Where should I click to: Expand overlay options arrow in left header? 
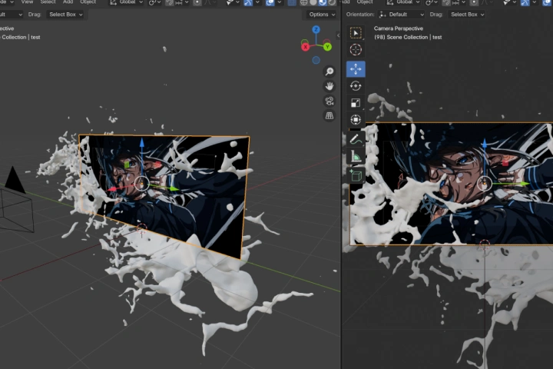point(279,3)
